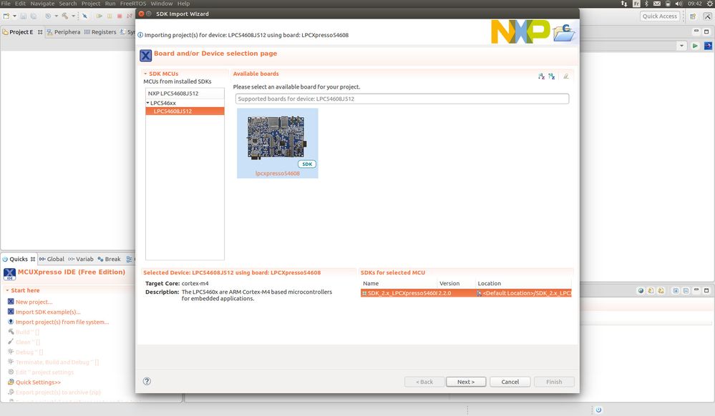
Task: Sort boards Z to A descending icon
Action: pyautogui.click(x=552, y=76)
